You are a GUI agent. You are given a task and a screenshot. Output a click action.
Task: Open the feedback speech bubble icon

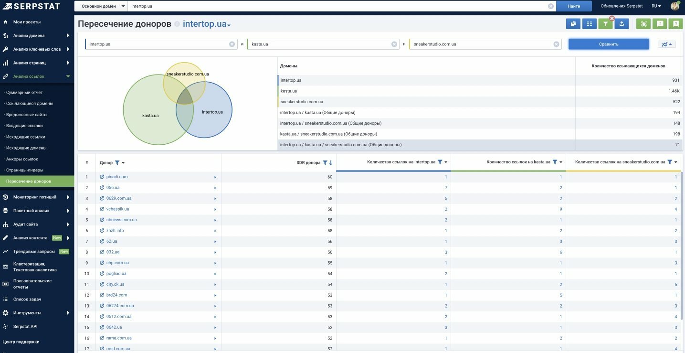point(660,23)
